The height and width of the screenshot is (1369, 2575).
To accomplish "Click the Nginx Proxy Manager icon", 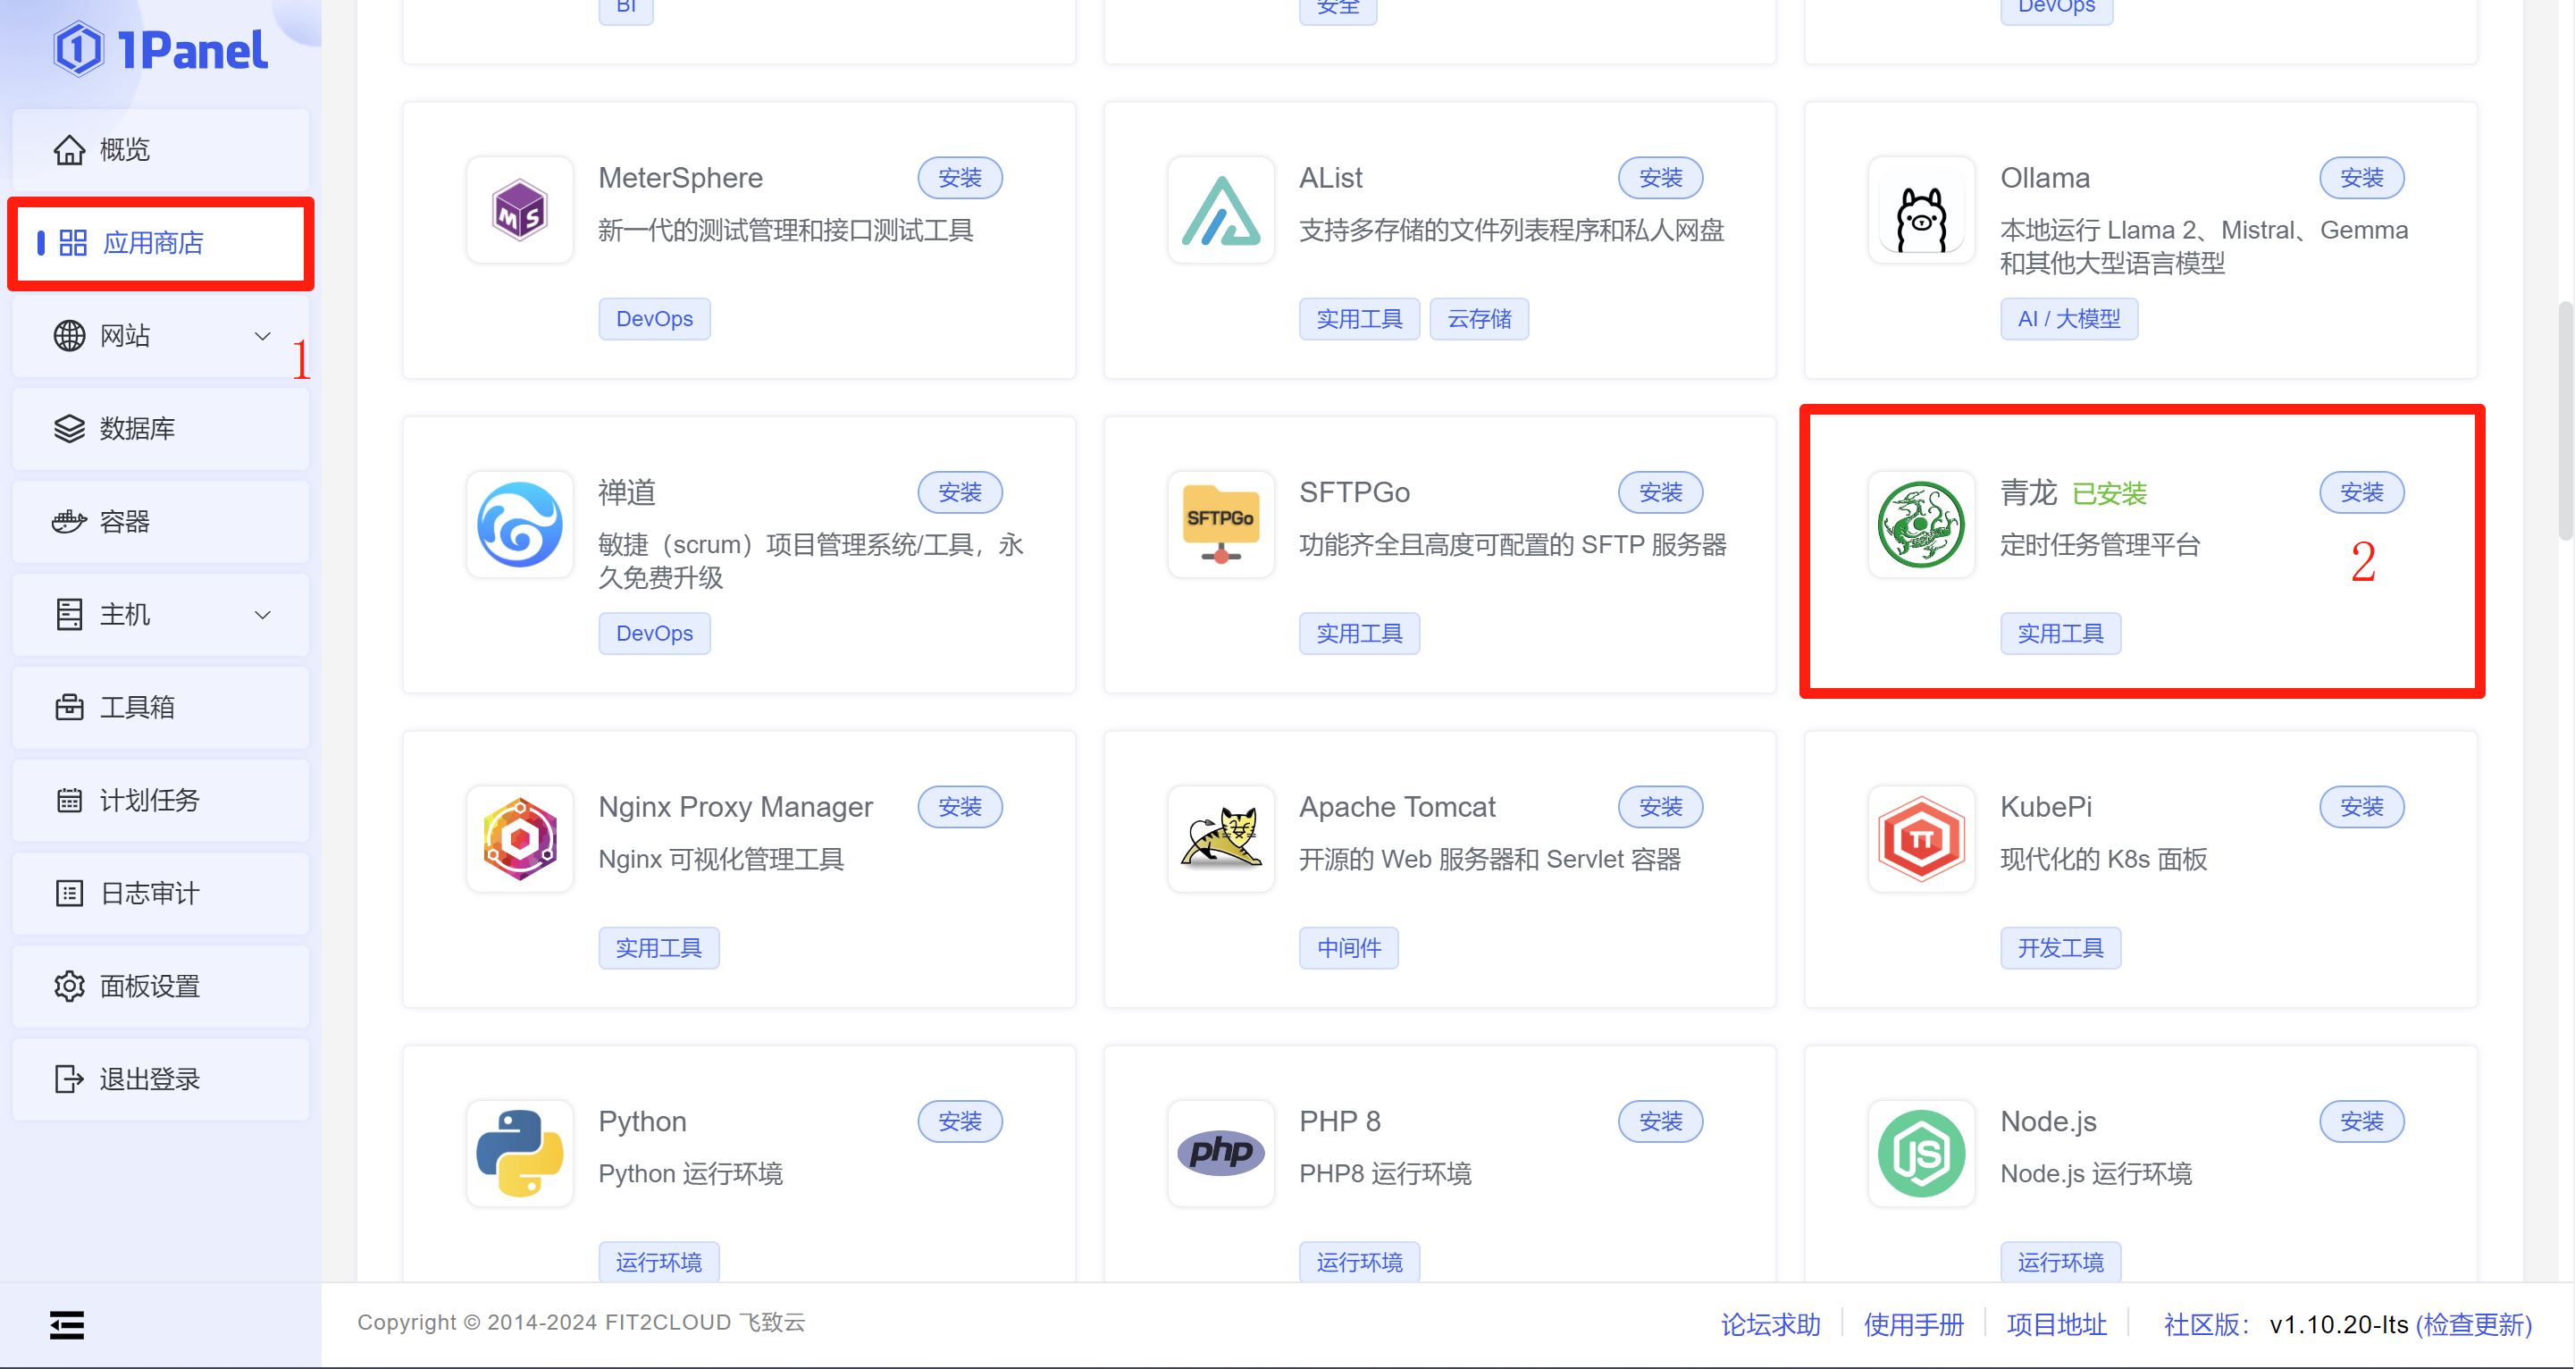I will tap(519, 839).
